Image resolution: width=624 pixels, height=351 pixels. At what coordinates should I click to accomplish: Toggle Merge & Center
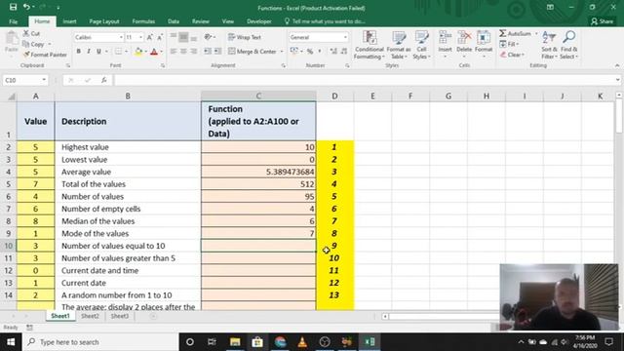click(253, 52)
